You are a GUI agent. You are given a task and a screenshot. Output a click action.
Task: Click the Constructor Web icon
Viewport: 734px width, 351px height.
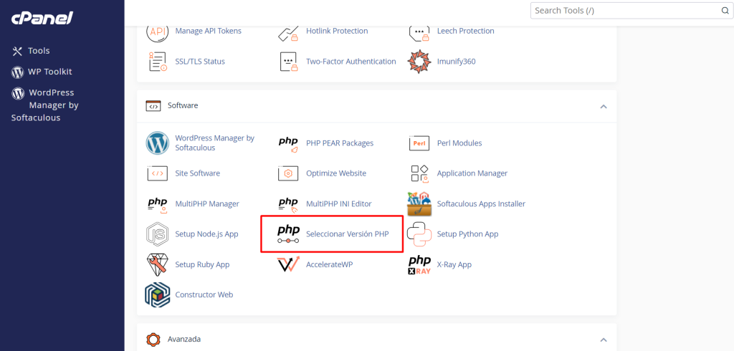157,295
